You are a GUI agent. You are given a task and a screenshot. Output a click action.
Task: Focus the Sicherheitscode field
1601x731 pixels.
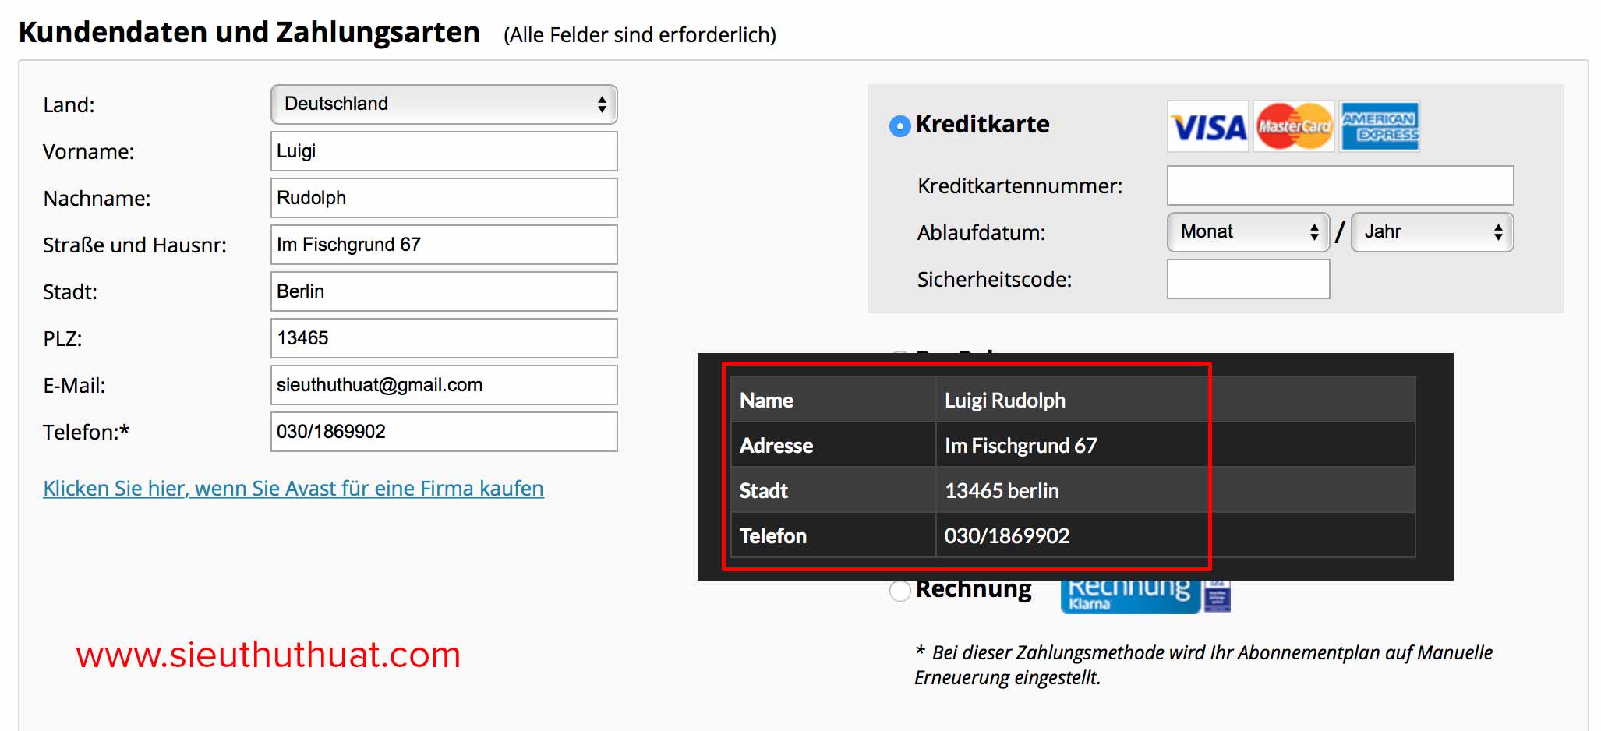[x=1248, y=279]
